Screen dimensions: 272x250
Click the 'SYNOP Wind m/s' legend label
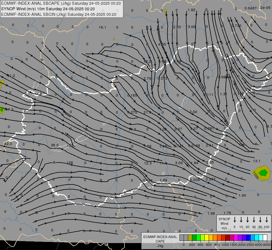tap(224, 223)
